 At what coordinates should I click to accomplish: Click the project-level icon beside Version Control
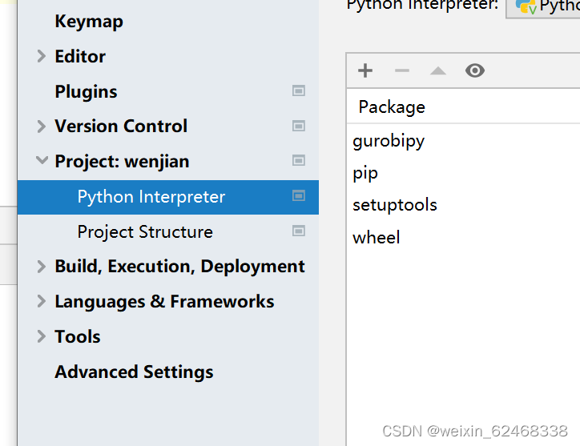pos(299,126)
